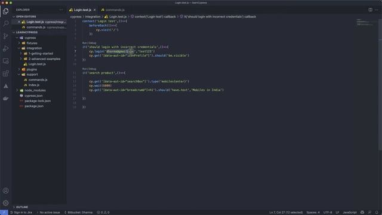382x215 pixels.
Task: Expand the 1-getting-started folder
Action: coord(41,54)
